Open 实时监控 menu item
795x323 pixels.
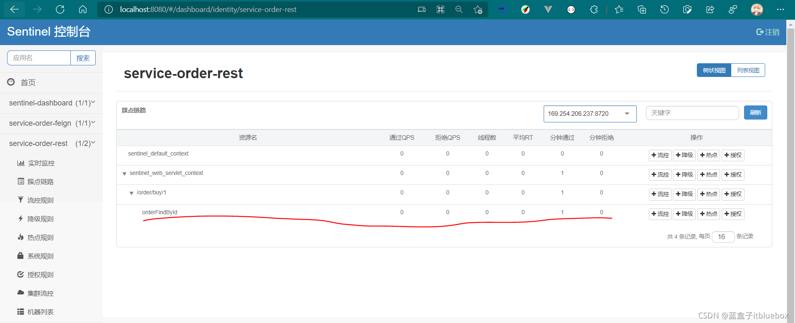(x=36, y=163)
